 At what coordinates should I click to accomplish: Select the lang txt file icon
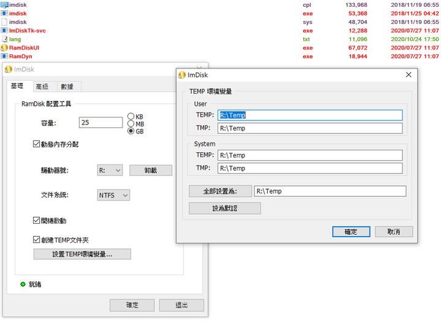click(4, 39)
